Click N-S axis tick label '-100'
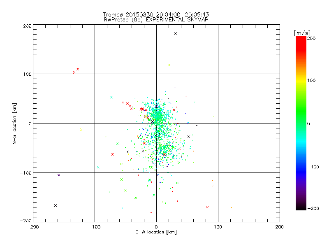This screenshot has height=247, width=329. 25,173
